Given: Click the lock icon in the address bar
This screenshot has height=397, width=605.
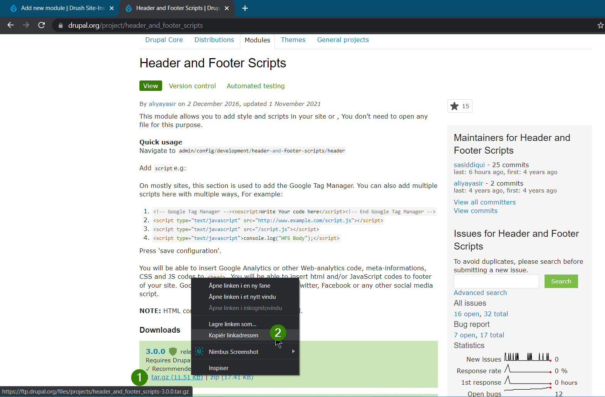Looking at the screenshot, I should [x=60, y=25].
